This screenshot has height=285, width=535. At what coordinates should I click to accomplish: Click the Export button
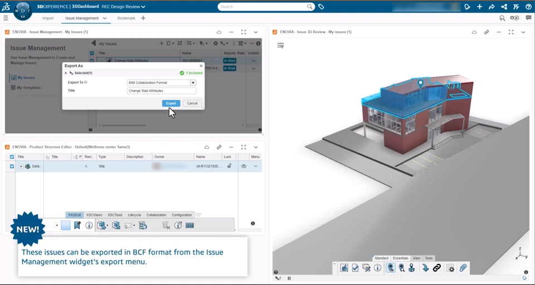coord(171,103)
